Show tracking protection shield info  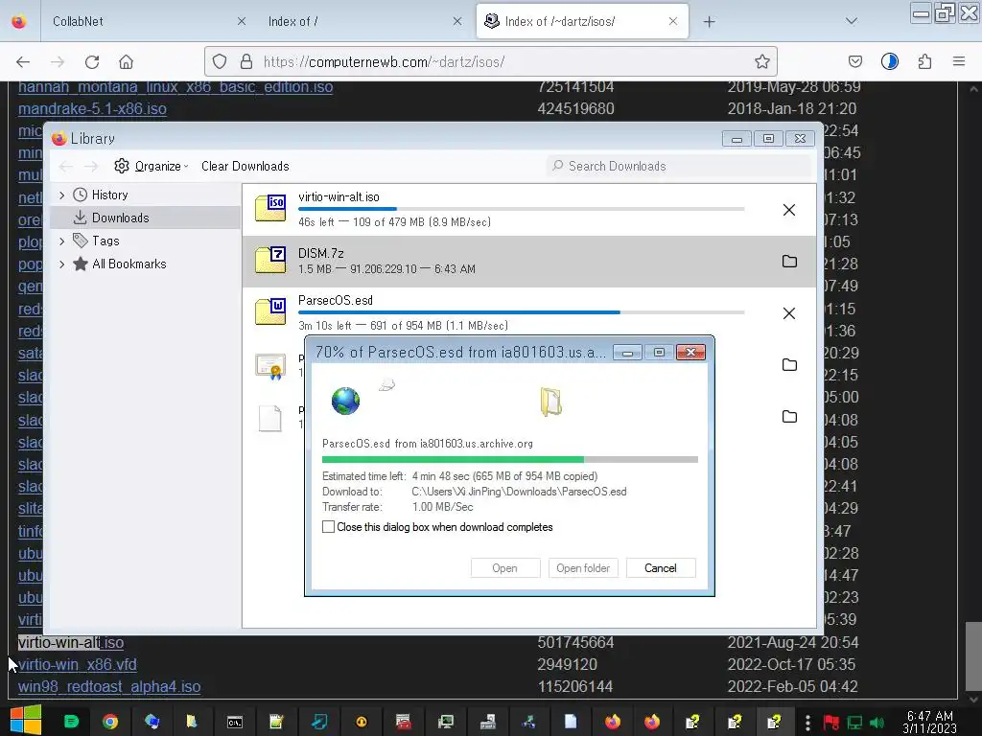click(220, 61)
